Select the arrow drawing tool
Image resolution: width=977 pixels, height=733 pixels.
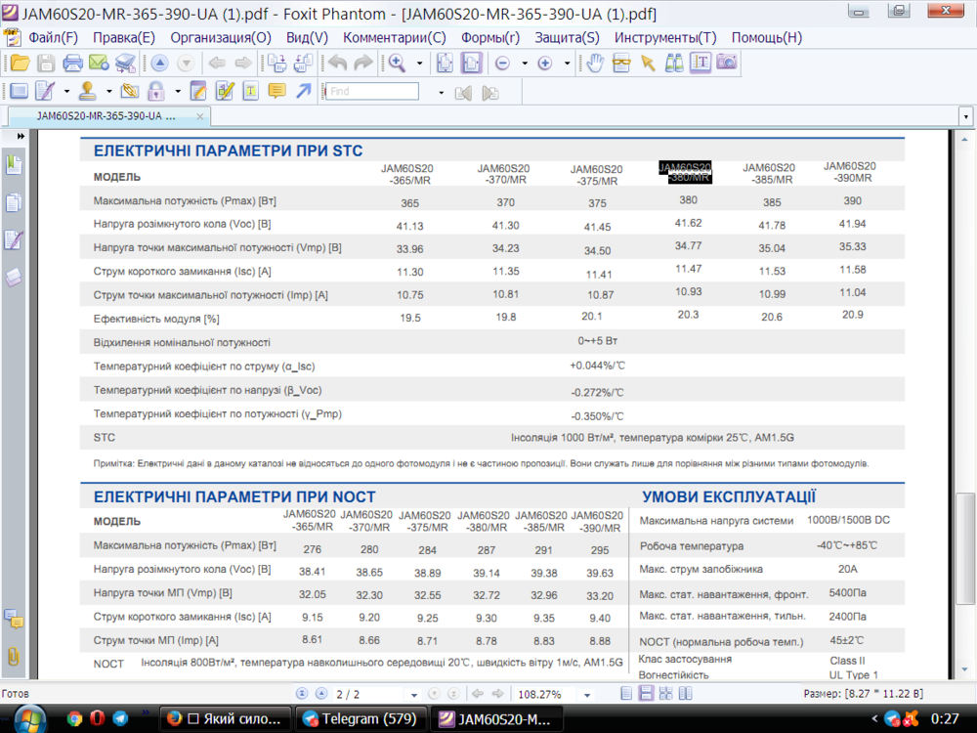click(304, 92)
